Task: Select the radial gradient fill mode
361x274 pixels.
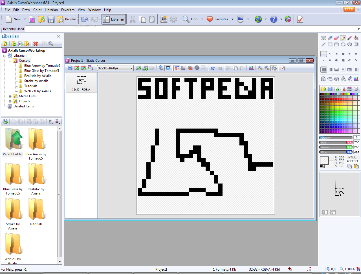Action: (343, 69)
